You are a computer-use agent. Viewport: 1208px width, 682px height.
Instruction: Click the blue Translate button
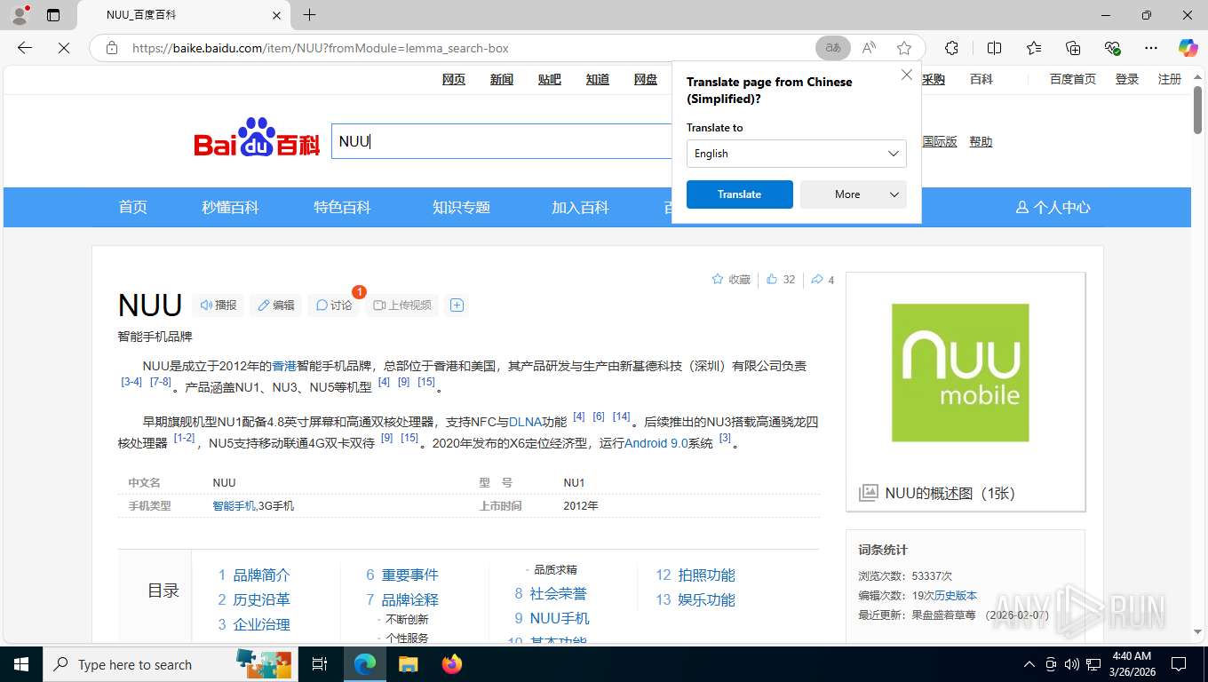740,194
